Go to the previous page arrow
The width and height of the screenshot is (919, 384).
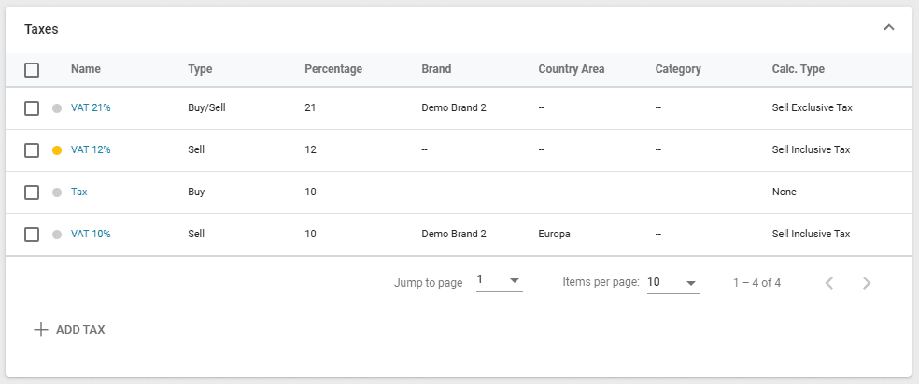828,283
